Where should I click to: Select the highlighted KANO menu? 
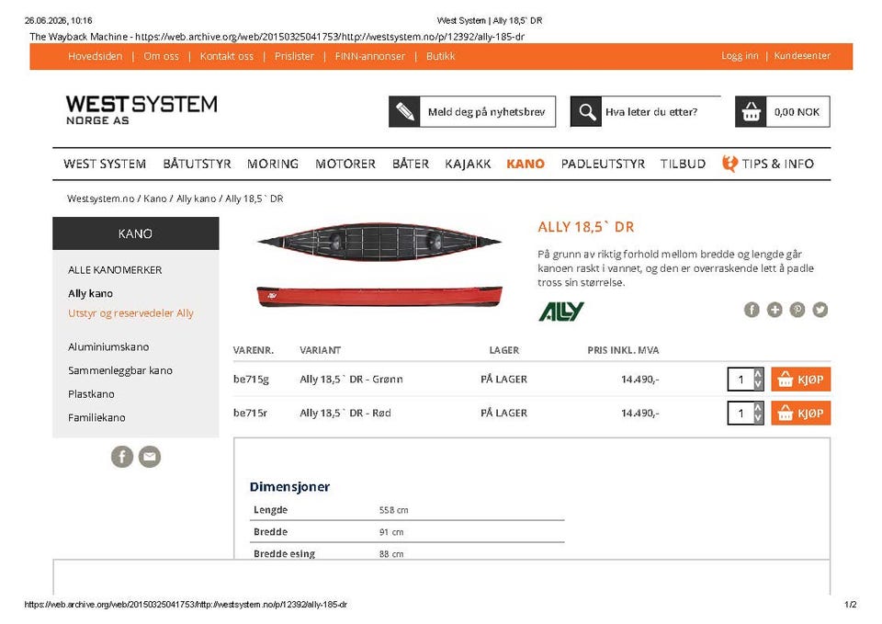pyautogui.click(x=526, y=164)
